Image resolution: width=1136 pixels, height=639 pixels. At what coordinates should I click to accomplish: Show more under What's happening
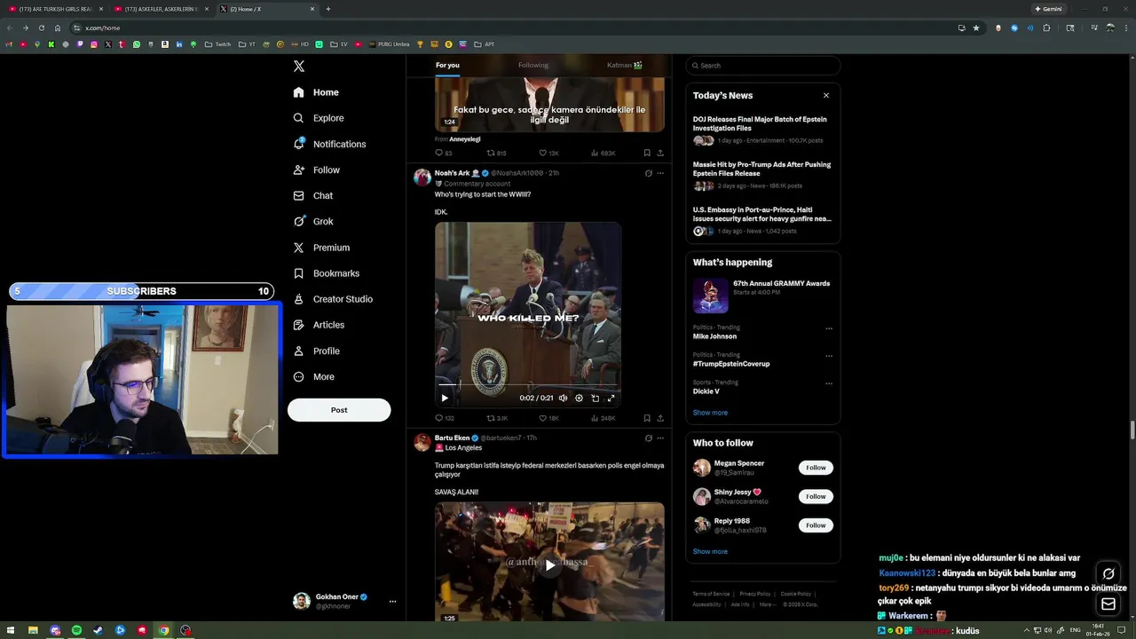pos(710,413)
